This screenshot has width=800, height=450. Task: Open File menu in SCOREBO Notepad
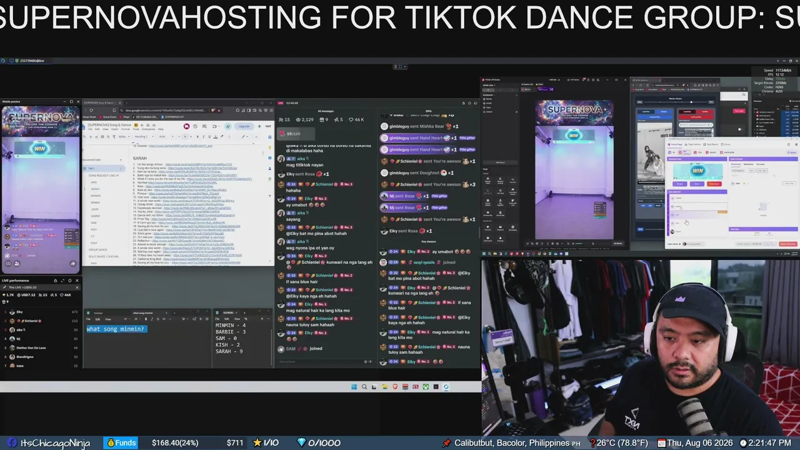217,319
